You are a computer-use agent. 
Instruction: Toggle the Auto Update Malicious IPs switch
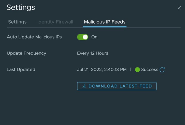[x=82, y=37]
